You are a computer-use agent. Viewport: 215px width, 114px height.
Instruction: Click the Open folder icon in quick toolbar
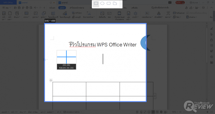[x=15, y=8]
